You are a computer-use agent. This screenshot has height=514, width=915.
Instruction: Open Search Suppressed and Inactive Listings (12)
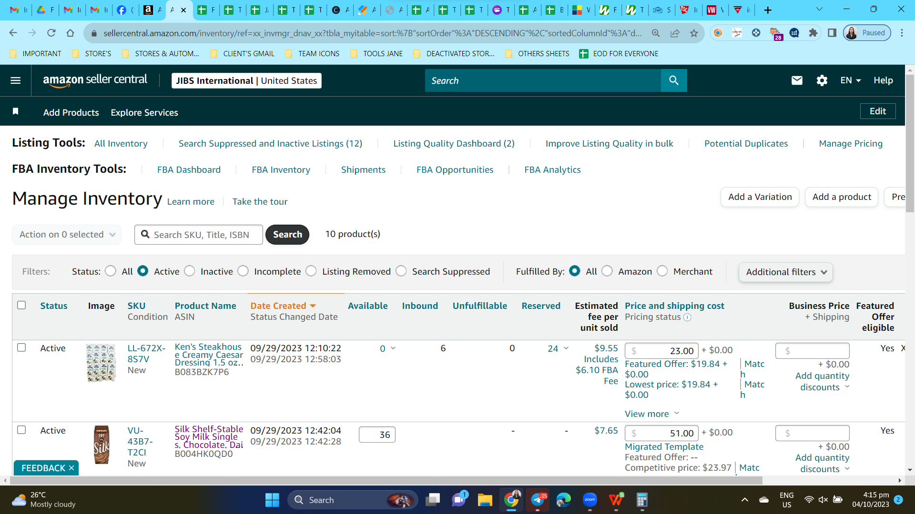[270, 144]
